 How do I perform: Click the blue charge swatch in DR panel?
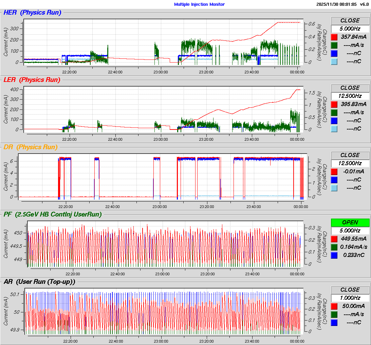(334, 179)
